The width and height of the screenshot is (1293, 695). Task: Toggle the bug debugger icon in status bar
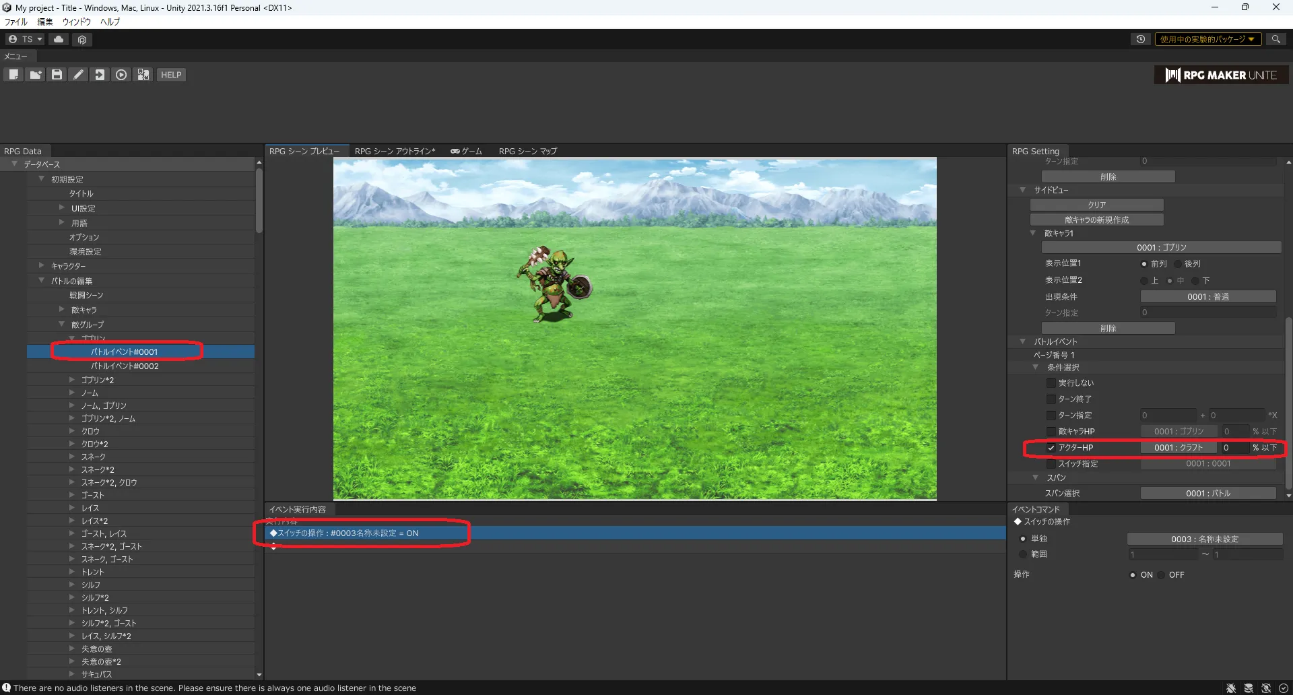[x=1231, y=688]
